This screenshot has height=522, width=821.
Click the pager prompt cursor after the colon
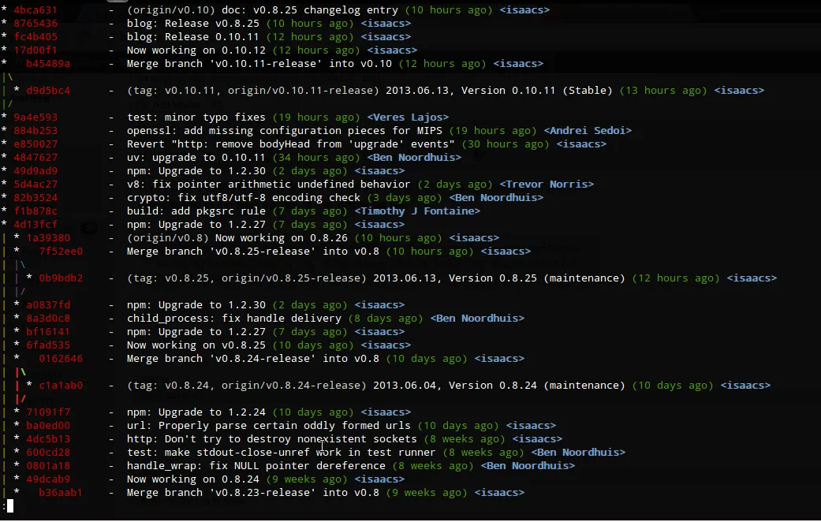click(x=10, y=505)
